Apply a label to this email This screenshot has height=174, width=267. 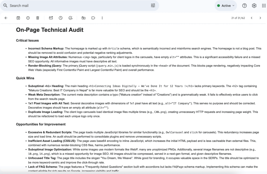tap(93, 18)
